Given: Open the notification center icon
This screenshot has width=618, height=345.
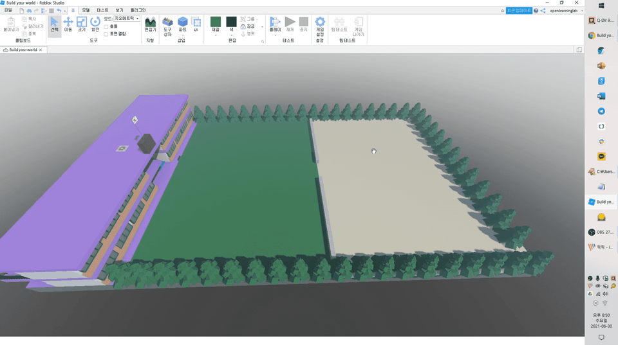Looking at the screenshot, I should pyautogui.click(x=601, y=337).
